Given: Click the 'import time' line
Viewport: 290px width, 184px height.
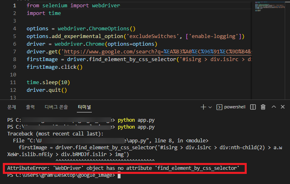Looking at the screenshot, I should click(44, 13).
